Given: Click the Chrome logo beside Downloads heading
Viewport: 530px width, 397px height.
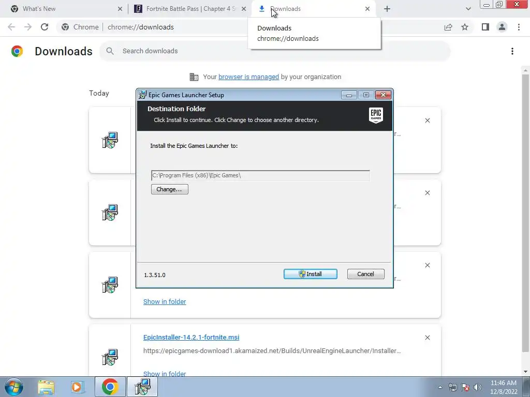Looking at the screenshot, I should point(17,51).
